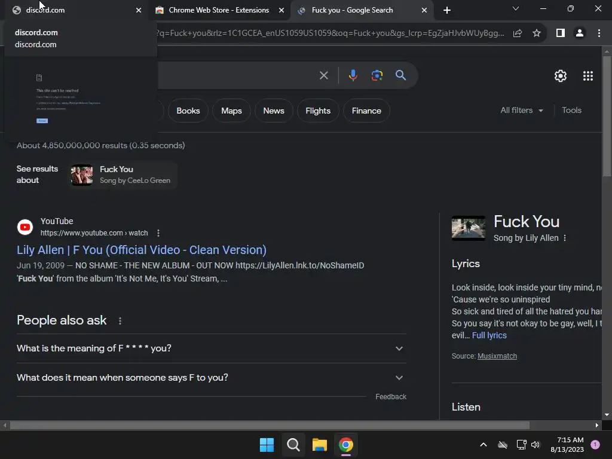Open clock and calendar flyout

[x=568, y=445]
